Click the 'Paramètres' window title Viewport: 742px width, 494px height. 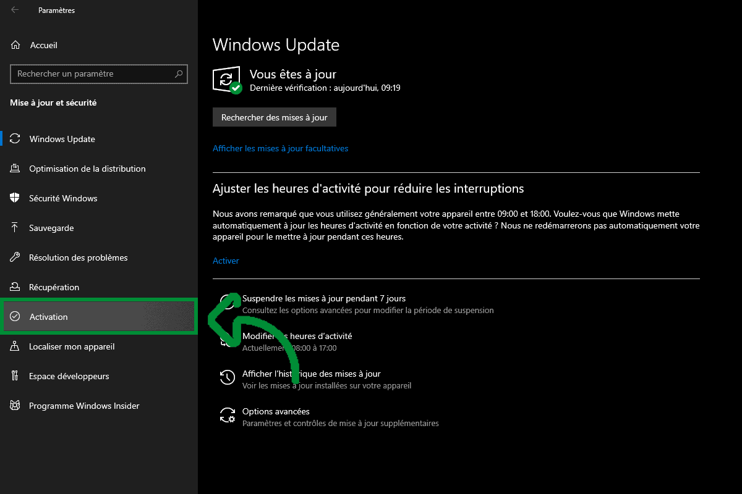pos(56,10)
